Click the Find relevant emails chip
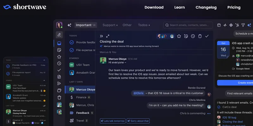 click(239, 93)
